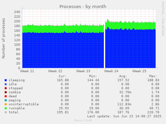The height and width of the screenshot is (124, 166).
Task: Click the 100 y-axis tick label
Action: point(17,45)
